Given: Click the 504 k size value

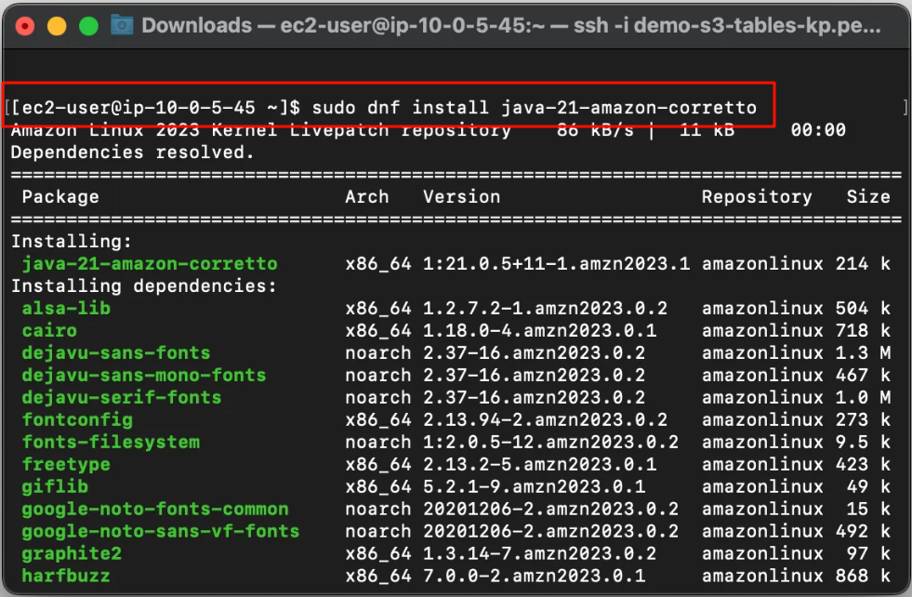Looking at the screenshot, I should point(863,308).
